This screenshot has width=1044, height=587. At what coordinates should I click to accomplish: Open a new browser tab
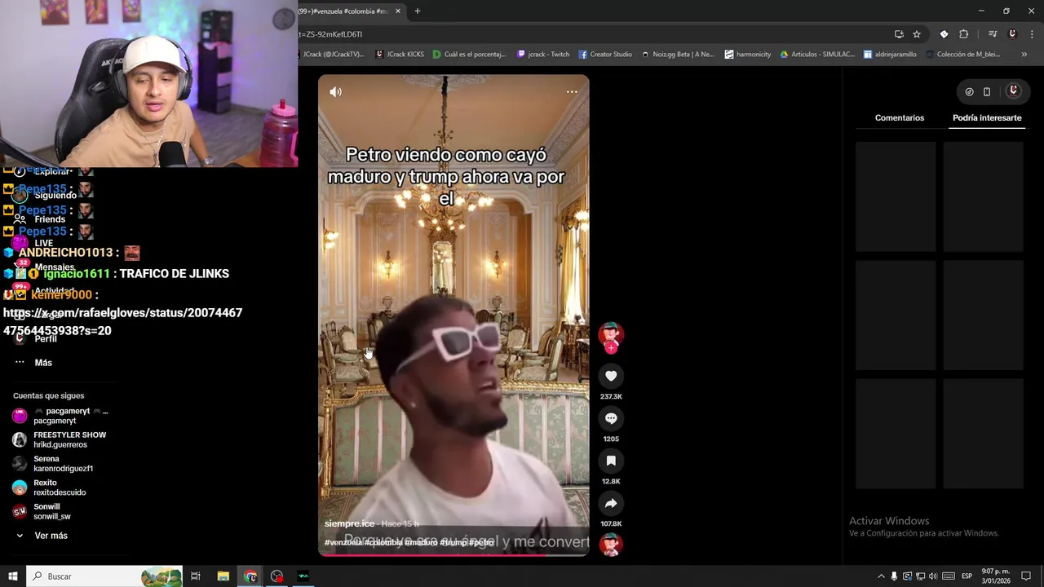pyautogui.click(x=418, y=11)
